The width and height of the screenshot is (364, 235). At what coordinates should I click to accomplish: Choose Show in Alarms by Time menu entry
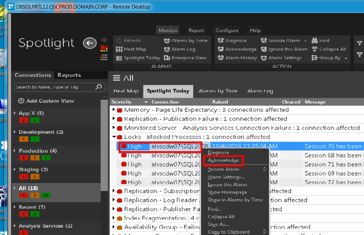point(235,200)
